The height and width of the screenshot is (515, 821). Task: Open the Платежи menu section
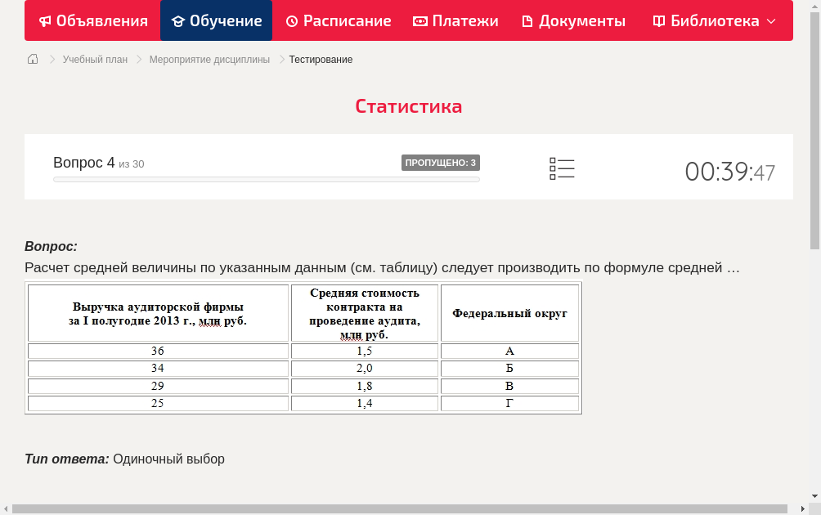pos(455,20)
